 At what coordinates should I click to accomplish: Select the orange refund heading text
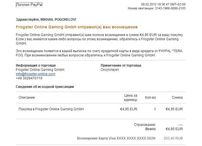click(x=77, y=27)
